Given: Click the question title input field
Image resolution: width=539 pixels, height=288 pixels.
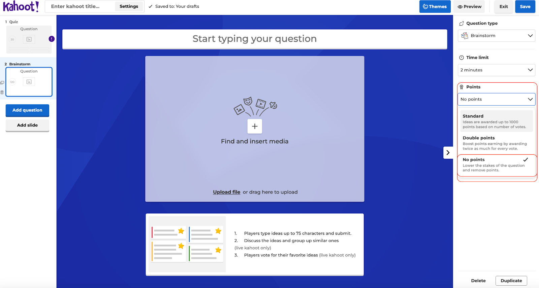Looking at the screenshot, I should click(x=255, y=39).
